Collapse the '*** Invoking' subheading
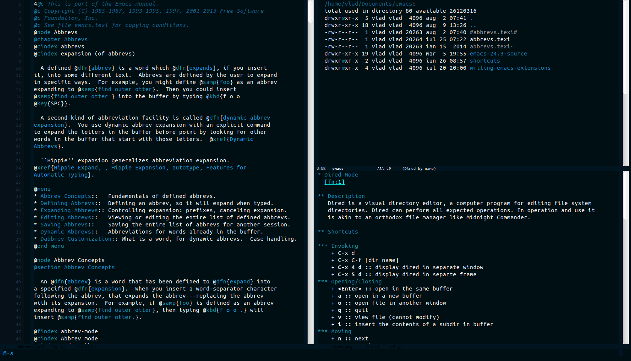Image resolution: width=631 pixels, height=361 pixels. pos(338,246)
